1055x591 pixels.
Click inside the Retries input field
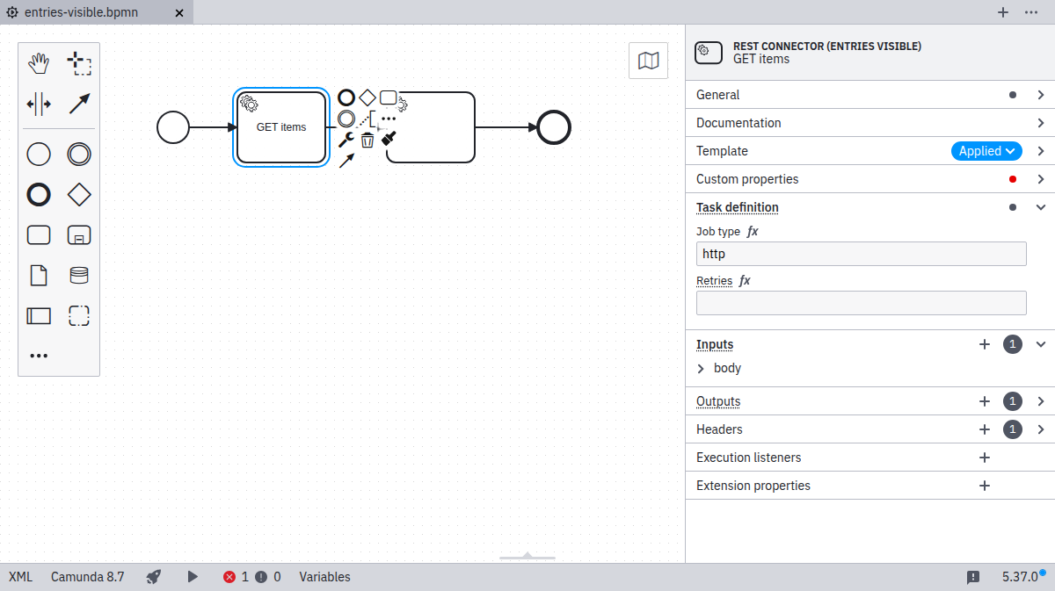tap(861, 302)
